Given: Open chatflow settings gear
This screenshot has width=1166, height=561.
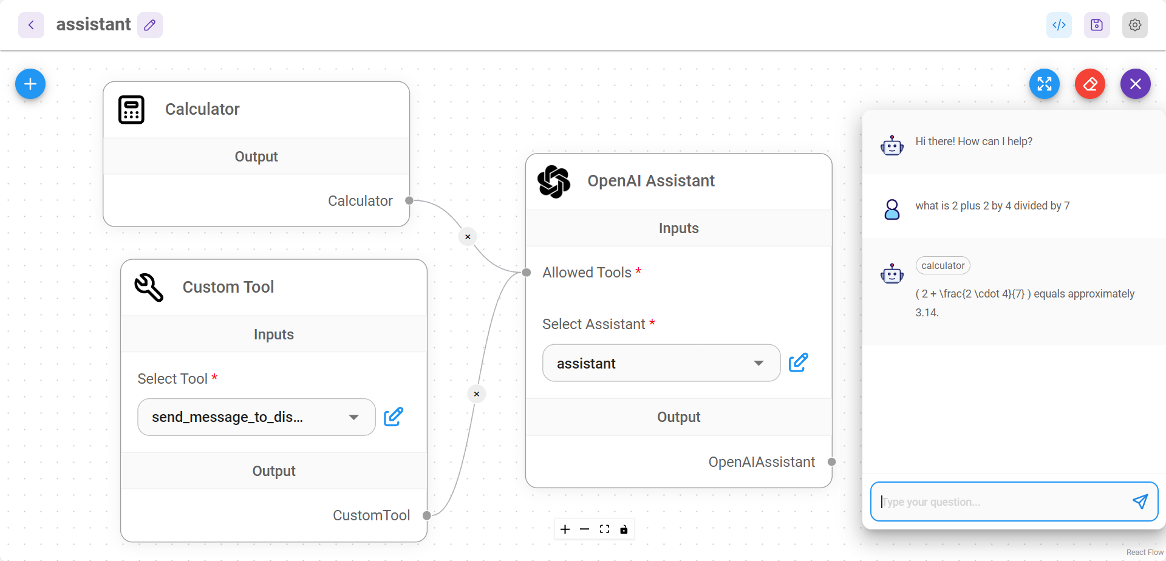Looking at the screenshot, I should click(x=1135, y=25).
